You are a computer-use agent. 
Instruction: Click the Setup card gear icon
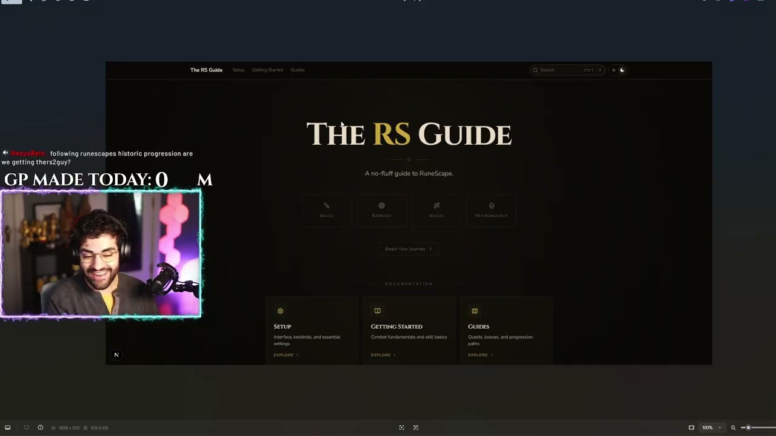[x=280, y=311]
